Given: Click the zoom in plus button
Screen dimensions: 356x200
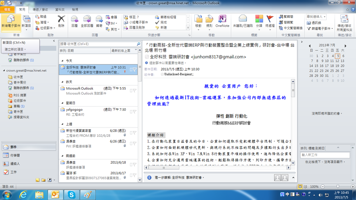Looking at the screenshot, I should click(353, 186).
